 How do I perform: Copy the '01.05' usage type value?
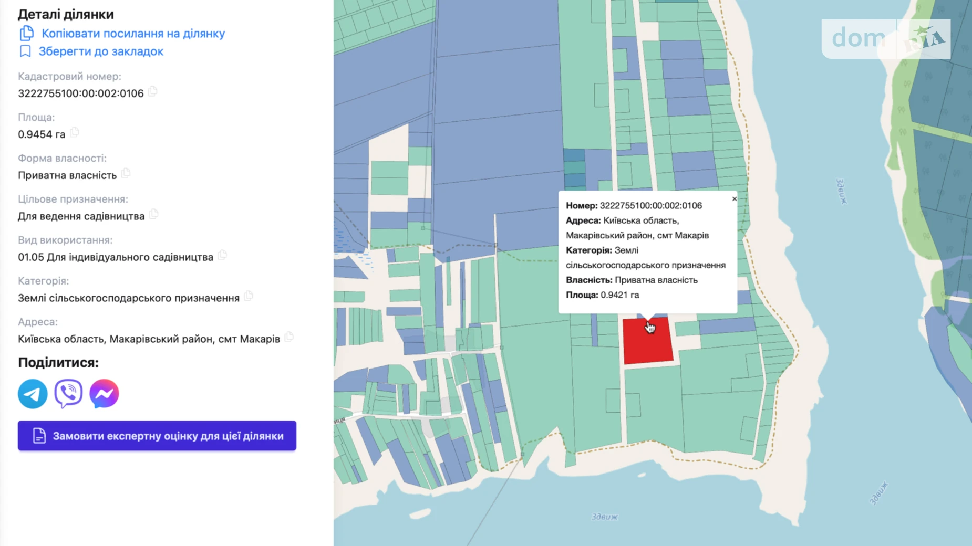223,256
